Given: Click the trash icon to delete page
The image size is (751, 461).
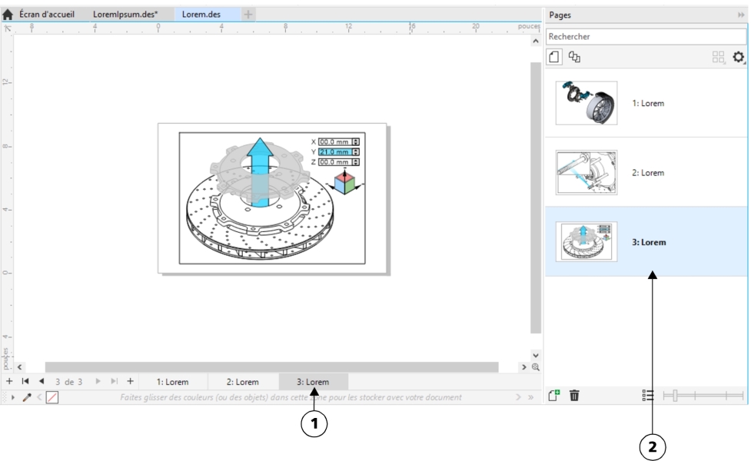Looking at the screenshot, I should pos(574,395).
